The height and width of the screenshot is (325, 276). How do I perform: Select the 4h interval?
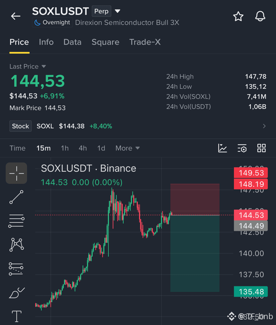click(x=83, y=148)
